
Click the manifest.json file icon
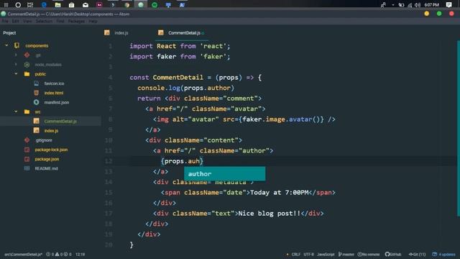point(36,102)
